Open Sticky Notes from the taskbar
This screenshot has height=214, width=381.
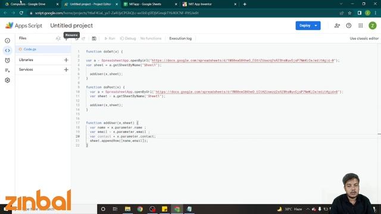point(164,209)
